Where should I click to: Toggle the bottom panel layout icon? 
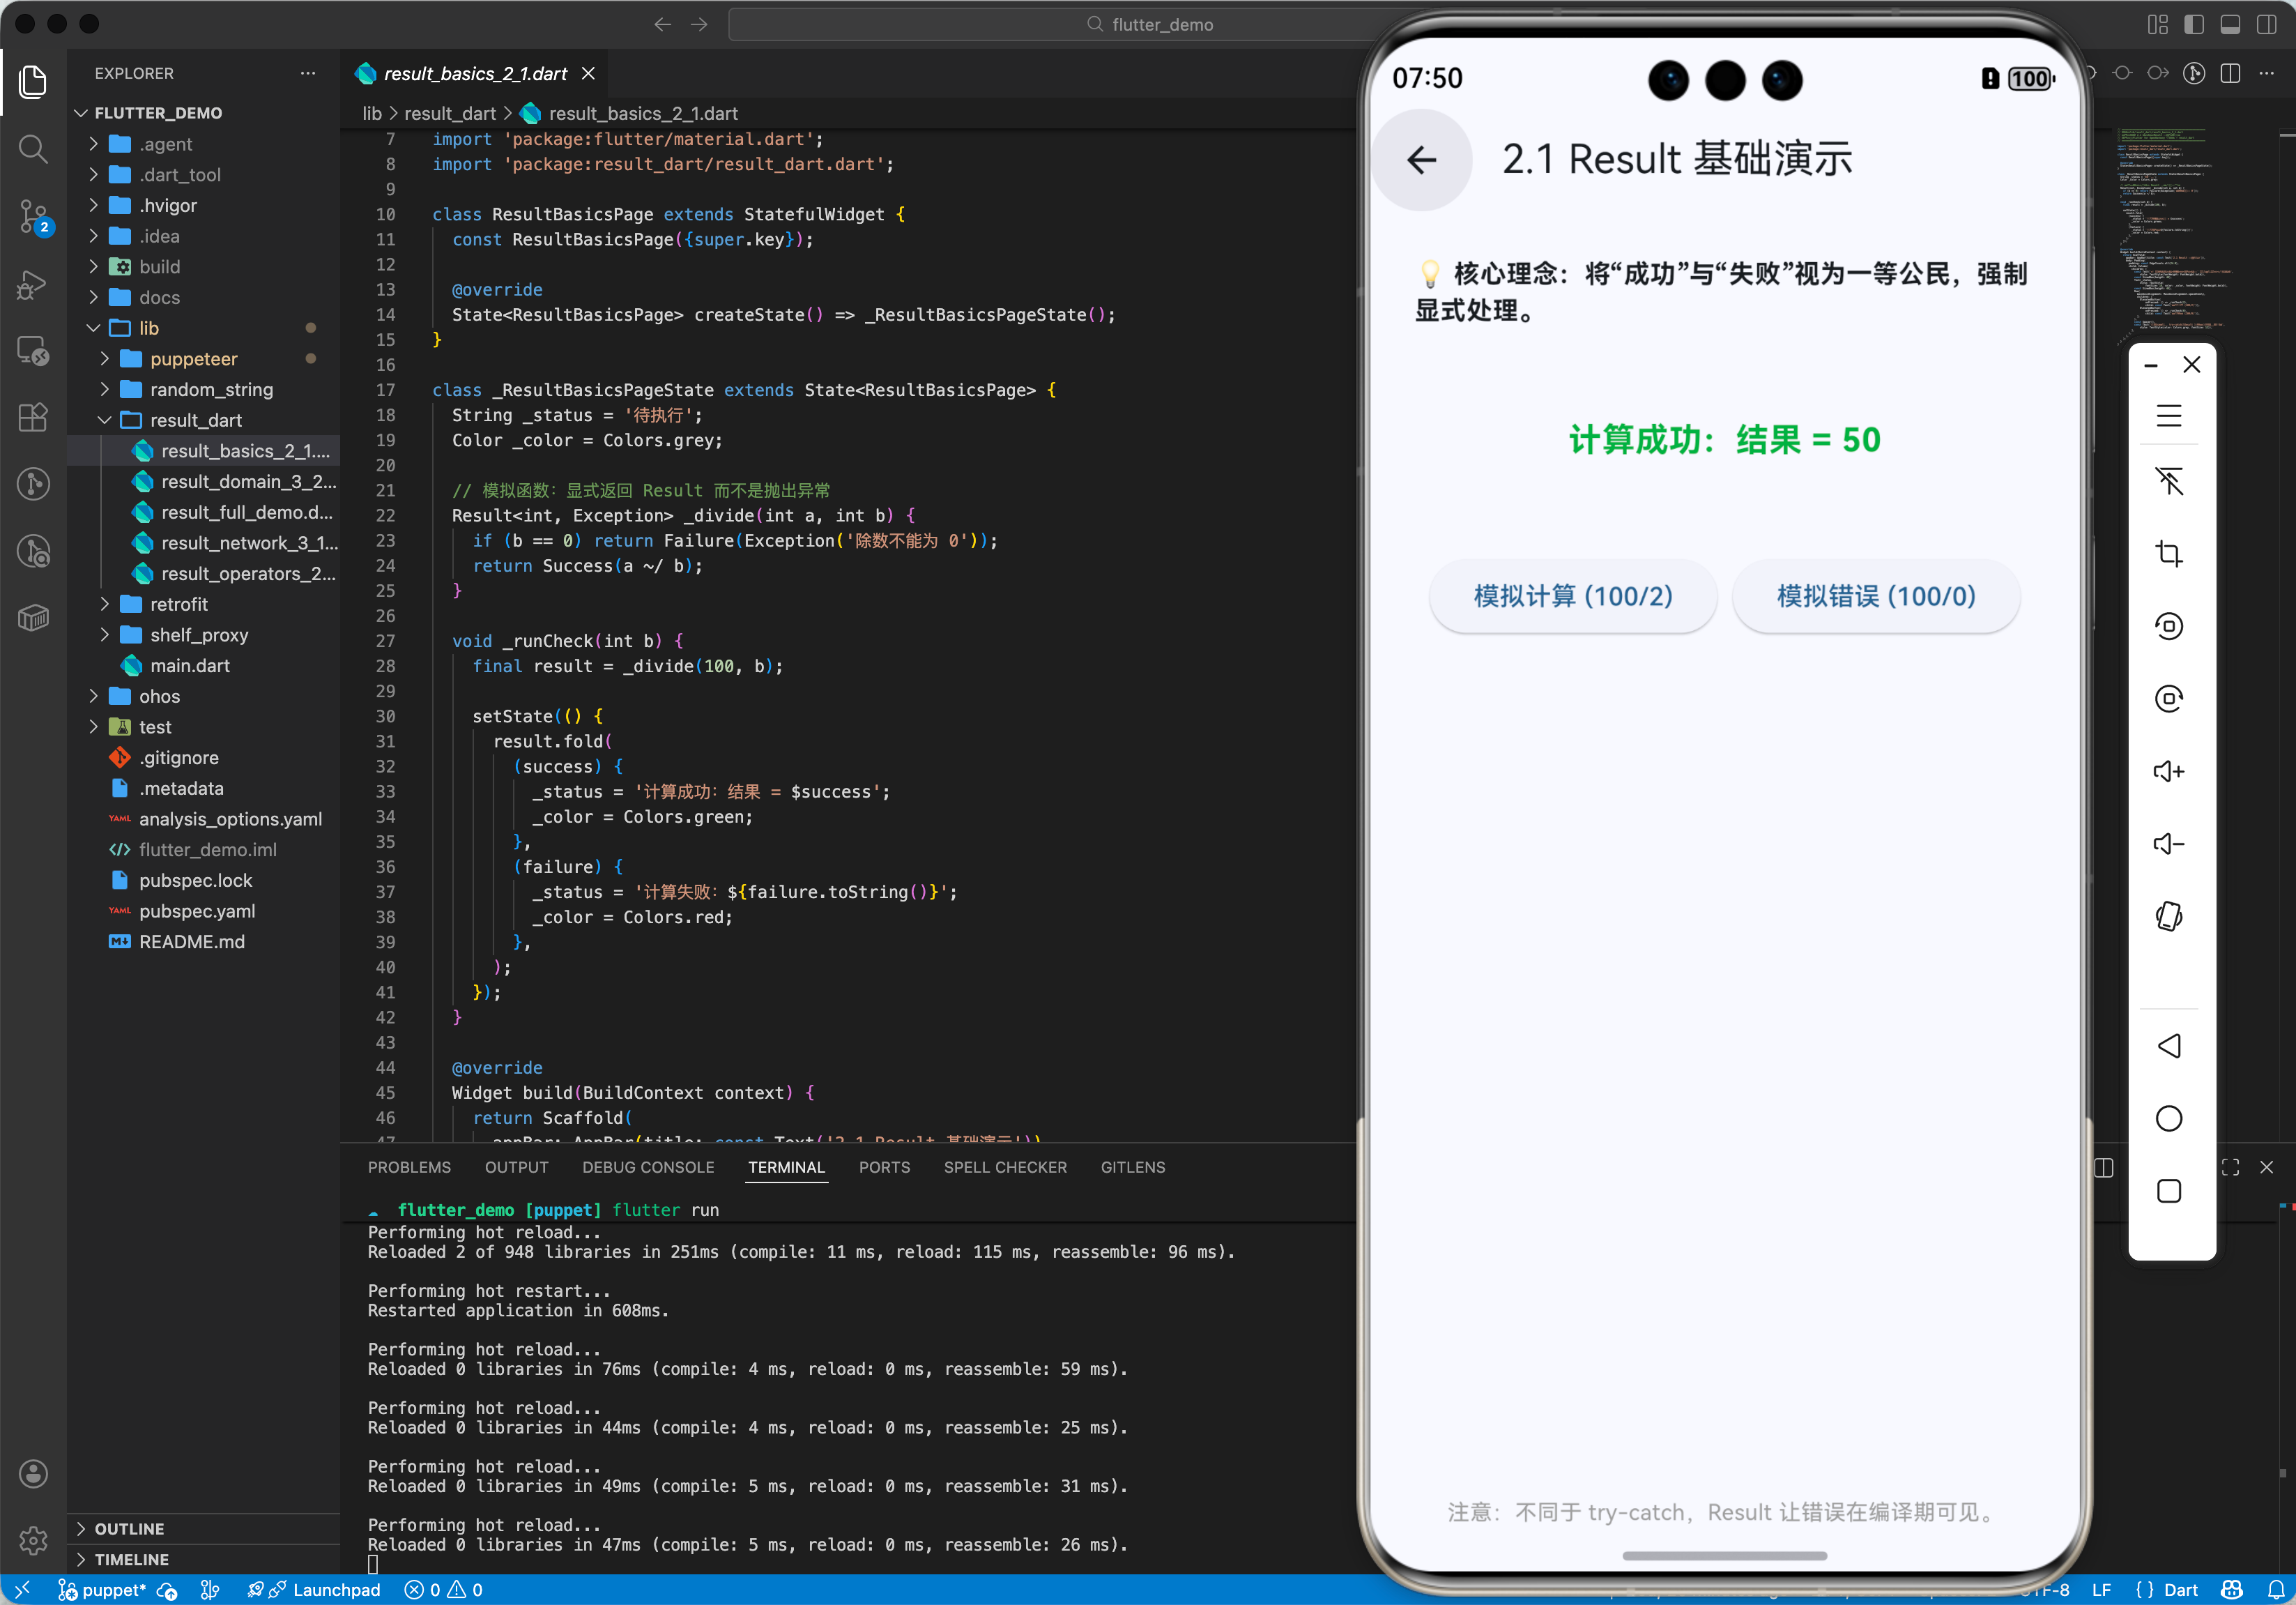2230,24
